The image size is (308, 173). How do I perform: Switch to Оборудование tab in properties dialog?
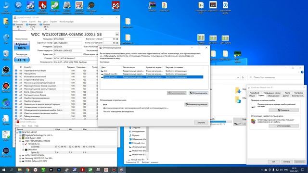[273, 96]
